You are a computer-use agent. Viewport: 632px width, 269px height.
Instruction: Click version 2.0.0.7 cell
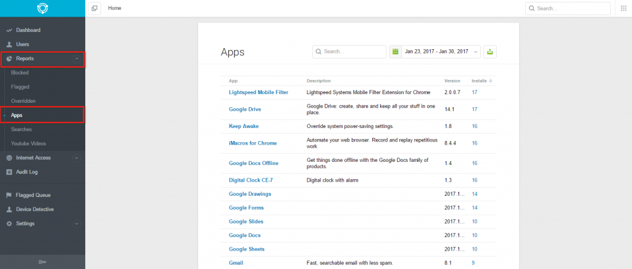452,92
